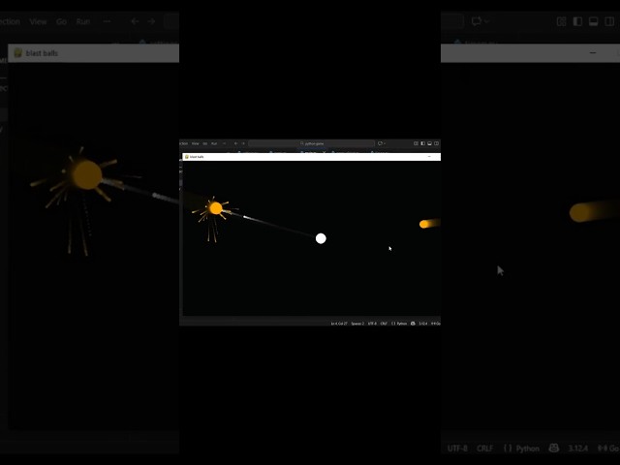This screenshot has height=465, width=620.
Task: Click the orange ball at the right edge of the game
Action: tap(423, 224)
